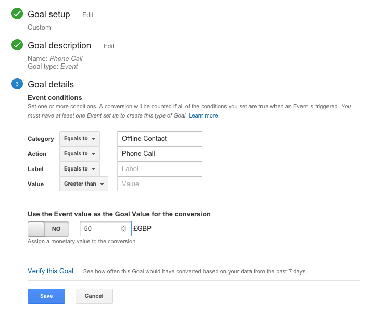Click the Goal description green checkmark icon
Screen dimensions: 377x313
click(x=17, y=45)
